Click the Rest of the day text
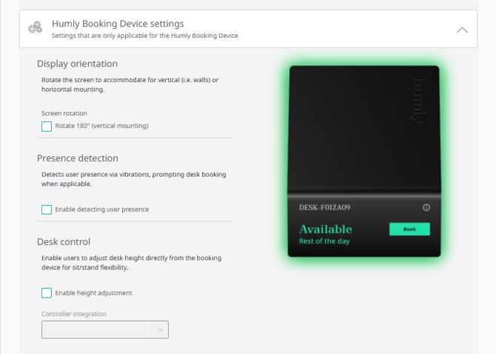The width and height of the screenshot is (496, 354). [324, 241]
